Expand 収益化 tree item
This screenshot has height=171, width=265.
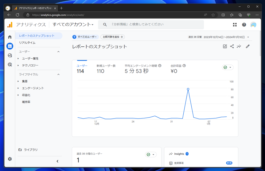click(x=18, y=95)
